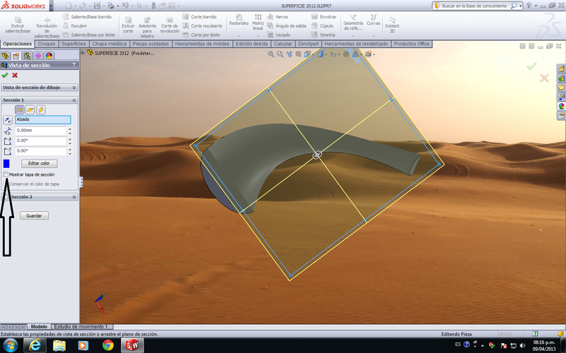Click the Instant 3D tool
The width and height of the screenshot is (566, 353).
392,25
